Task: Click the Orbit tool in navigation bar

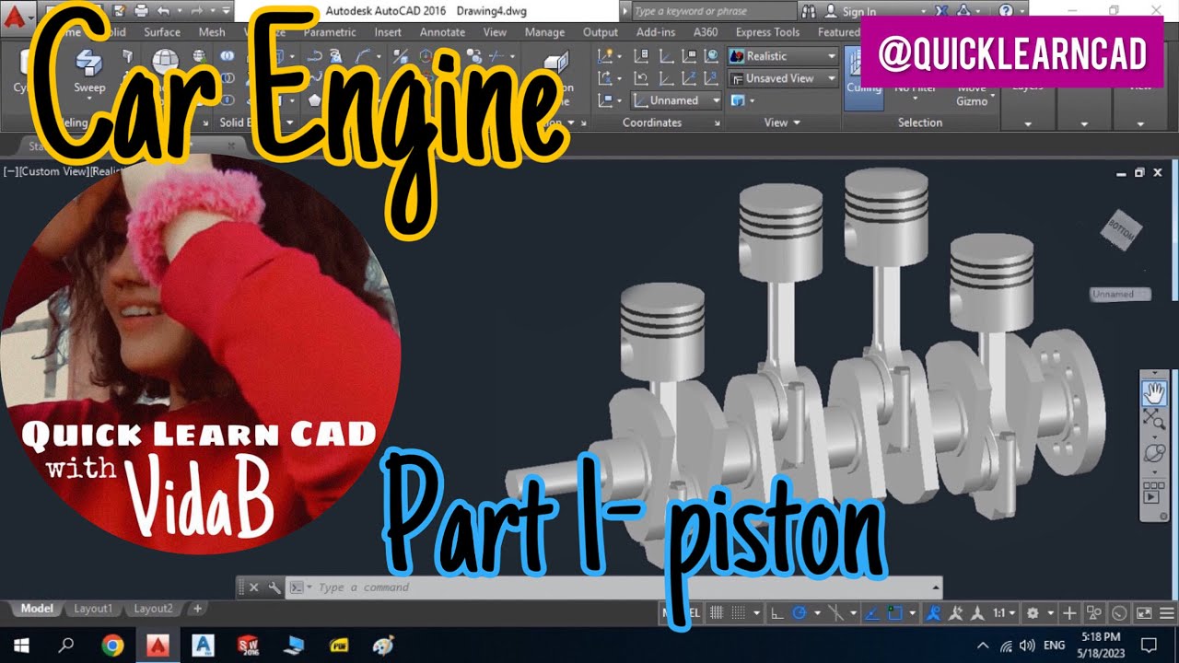Action: [1154, 454]
